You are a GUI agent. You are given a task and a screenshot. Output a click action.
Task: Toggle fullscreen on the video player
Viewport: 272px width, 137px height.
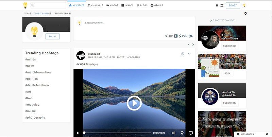tap(191, 133)
